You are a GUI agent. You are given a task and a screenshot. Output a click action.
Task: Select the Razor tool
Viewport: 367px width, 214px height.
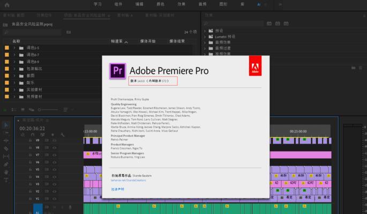(x=6, y=149)
